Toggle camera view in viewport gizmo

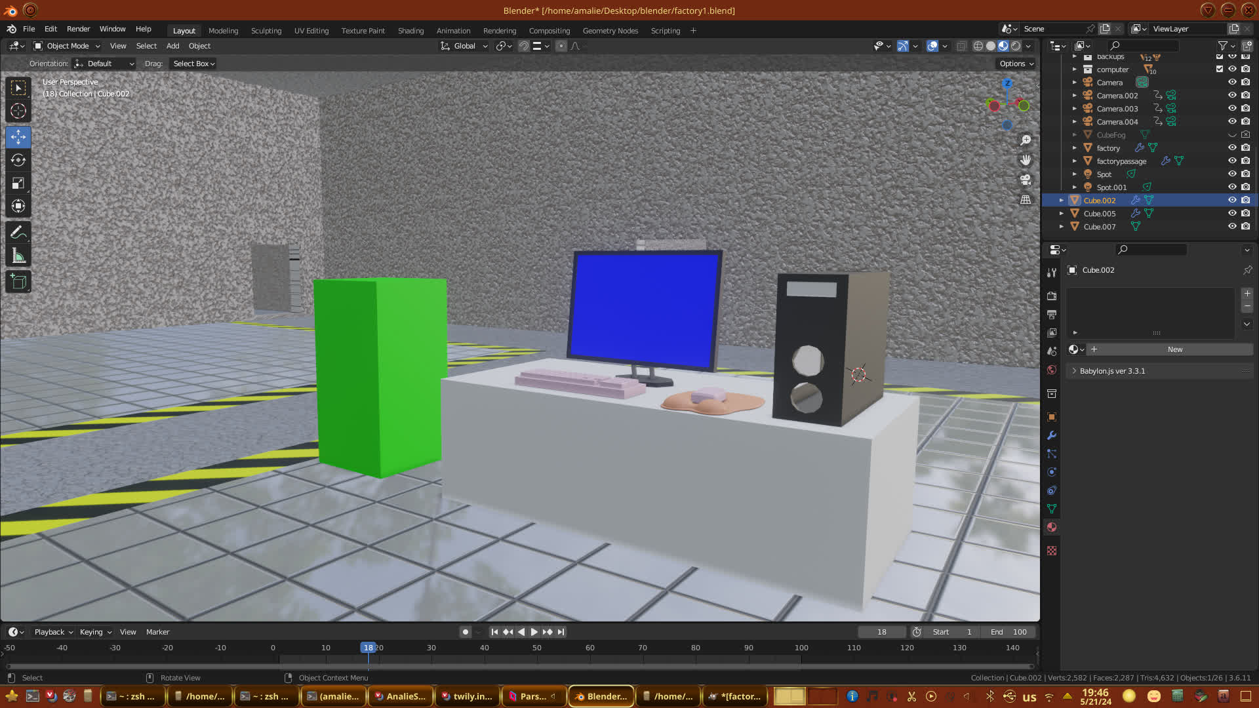point(1026,180)
